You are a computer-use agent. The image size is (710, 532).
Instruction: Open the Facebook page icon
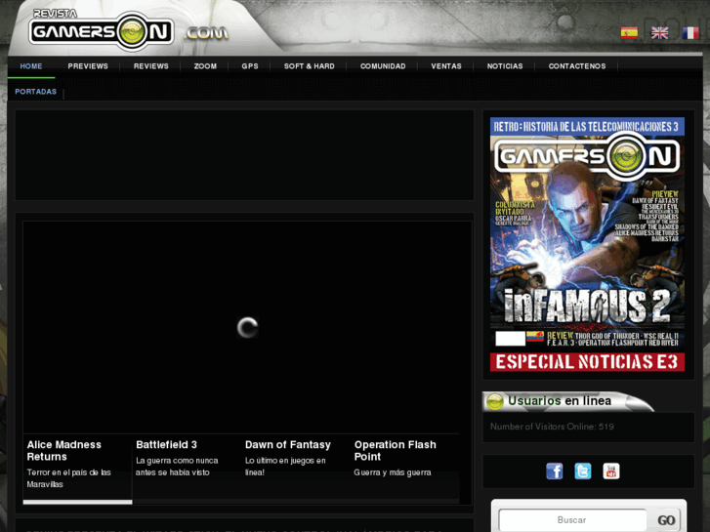point(555,471)
